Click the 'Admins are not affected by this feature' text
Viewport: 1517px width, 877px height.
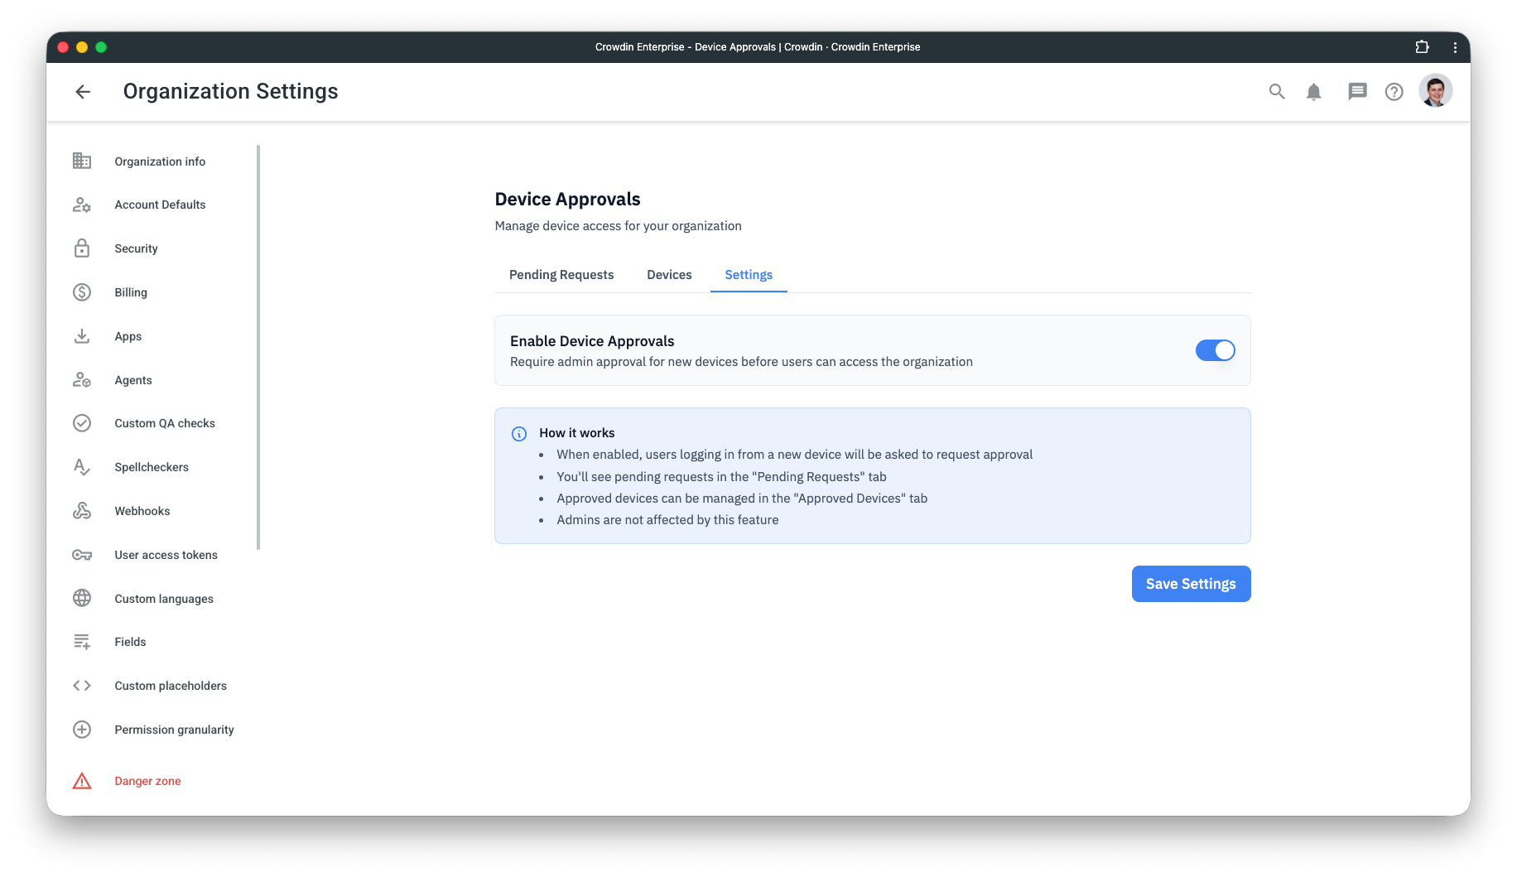[667, 520]
